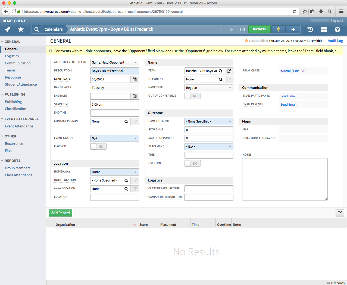Click the Notes text area
Image resolution: width=347 pixels, height=285 pixels.
pos(285,179)
